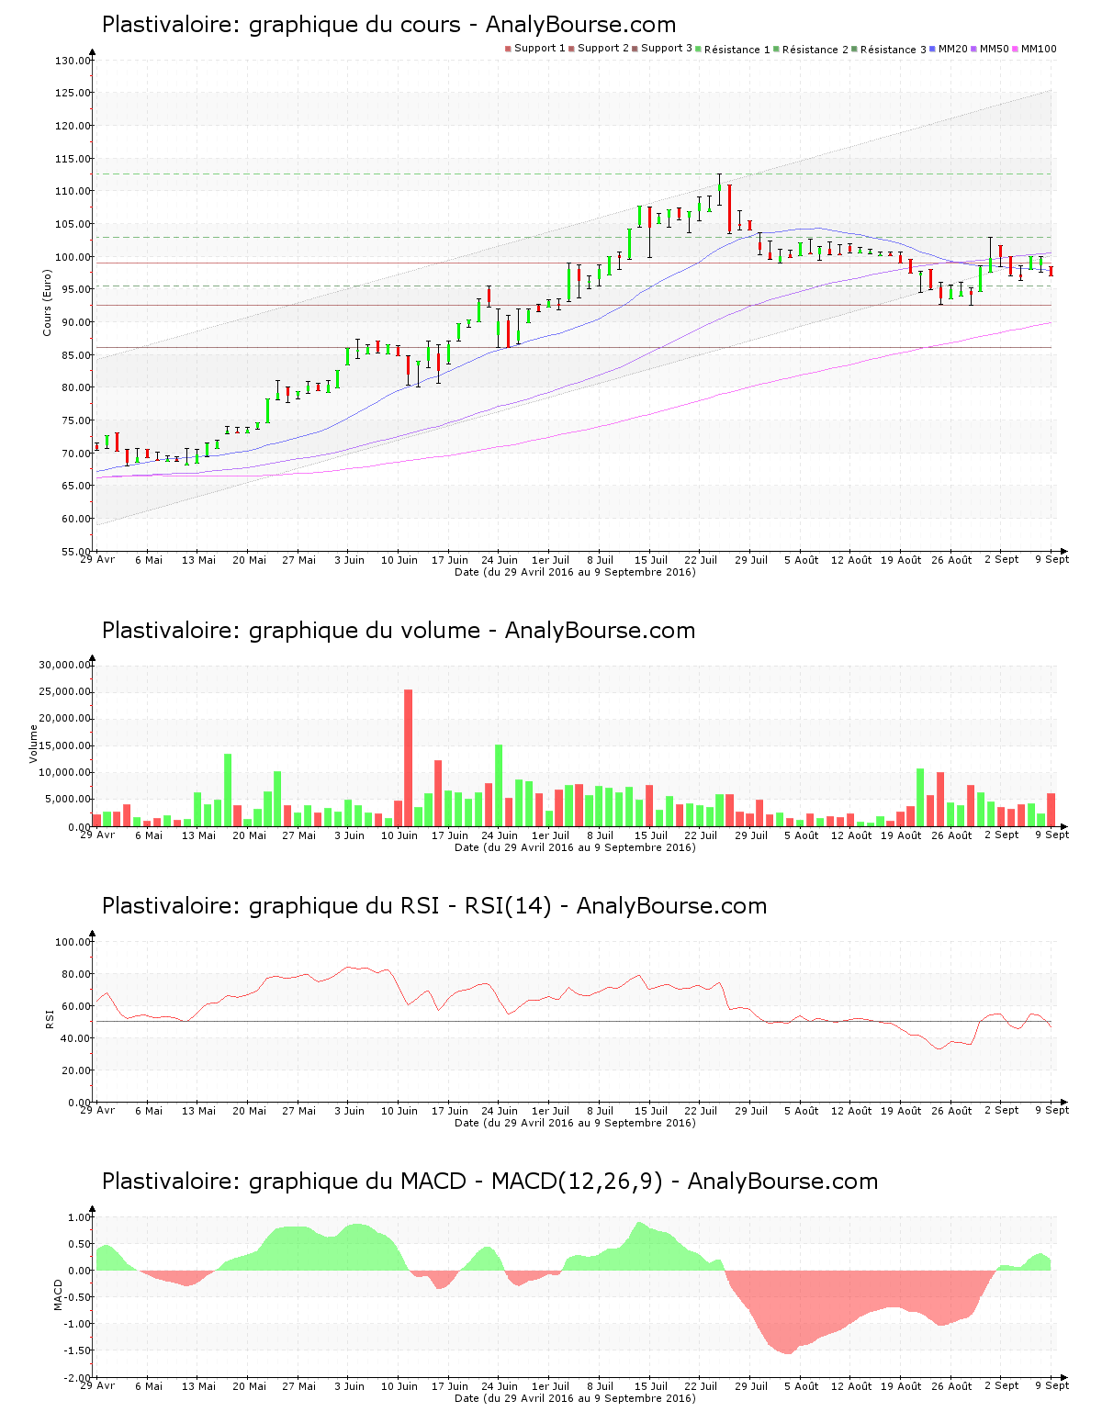Click the date range caption under the RSI chart
This screenshot has width=1102, height=1423.
575,1123
